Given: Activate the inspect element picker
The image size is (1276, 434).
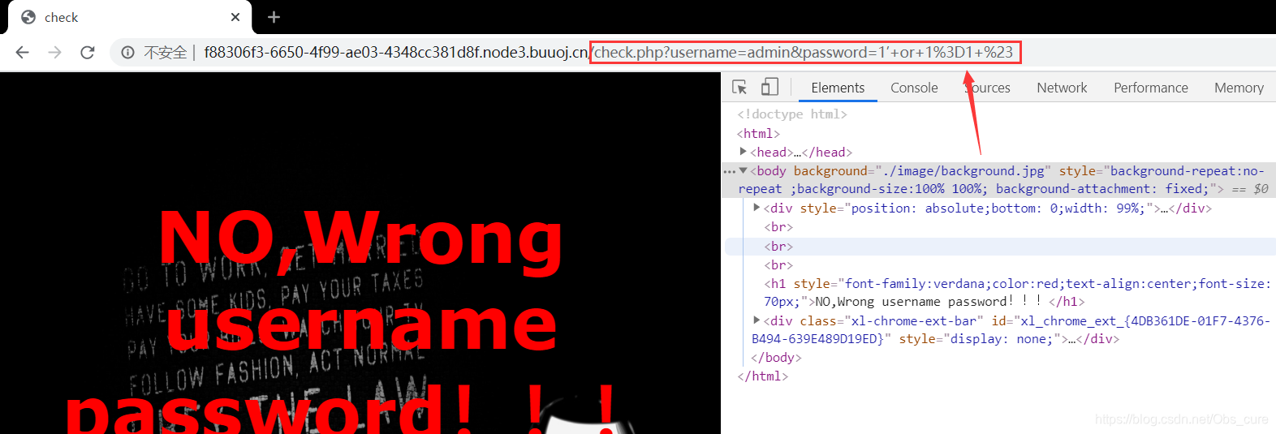Looking at the screenshot, I should 739,88.
